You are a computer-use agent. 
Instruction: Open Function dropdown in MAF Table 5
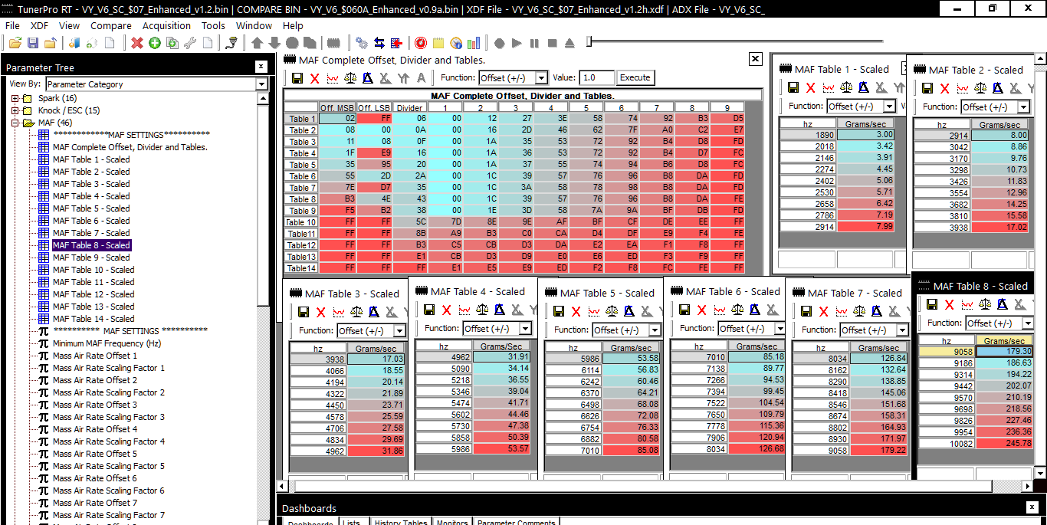click(655, 330)
